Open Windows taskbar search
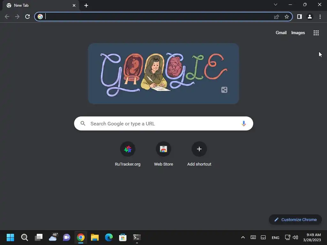This screenshot has height=245, width=327. (x=24, y=237)
